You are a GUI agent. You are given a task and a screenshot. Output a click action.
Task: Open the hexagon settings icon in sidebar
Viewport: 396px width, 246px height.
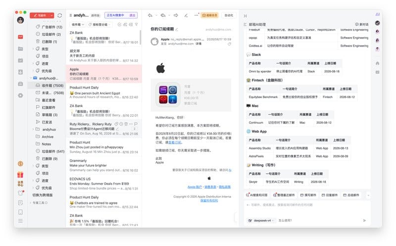click(20, 96)
